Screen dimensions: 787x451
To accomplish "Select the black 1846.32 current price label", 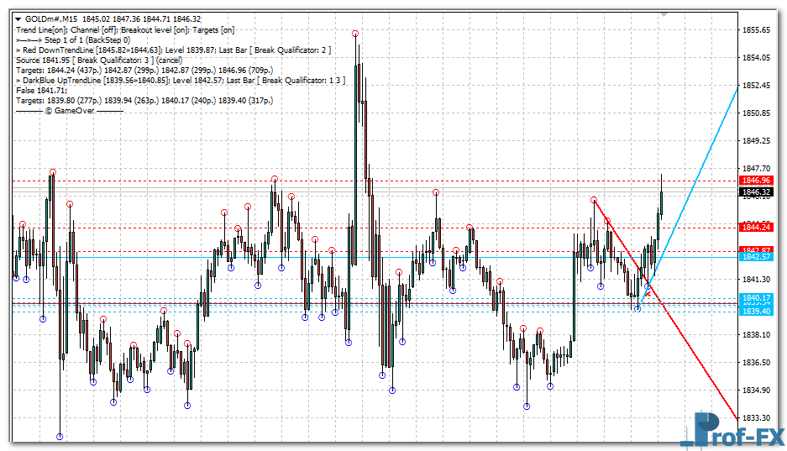I will tap(755, 192).
